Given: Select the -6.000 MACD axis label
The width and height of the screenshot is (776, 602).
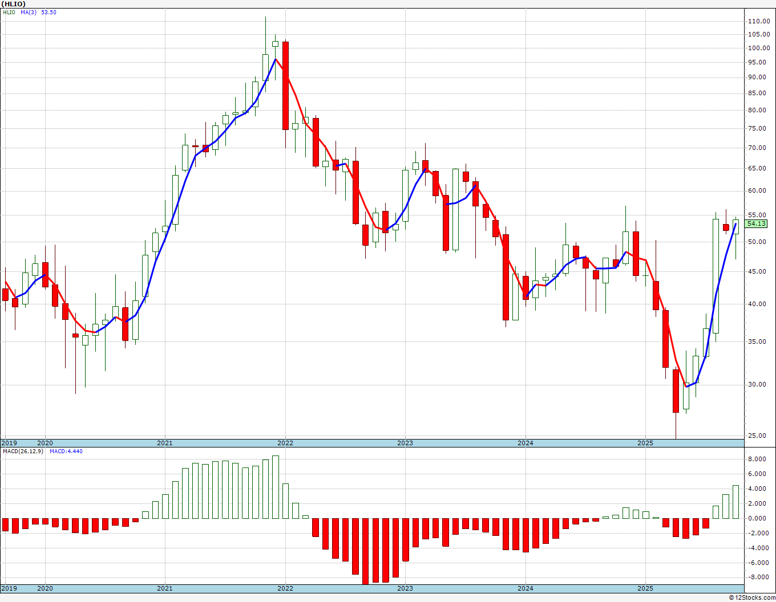Looking at the screenshot, I should [758, 563].
